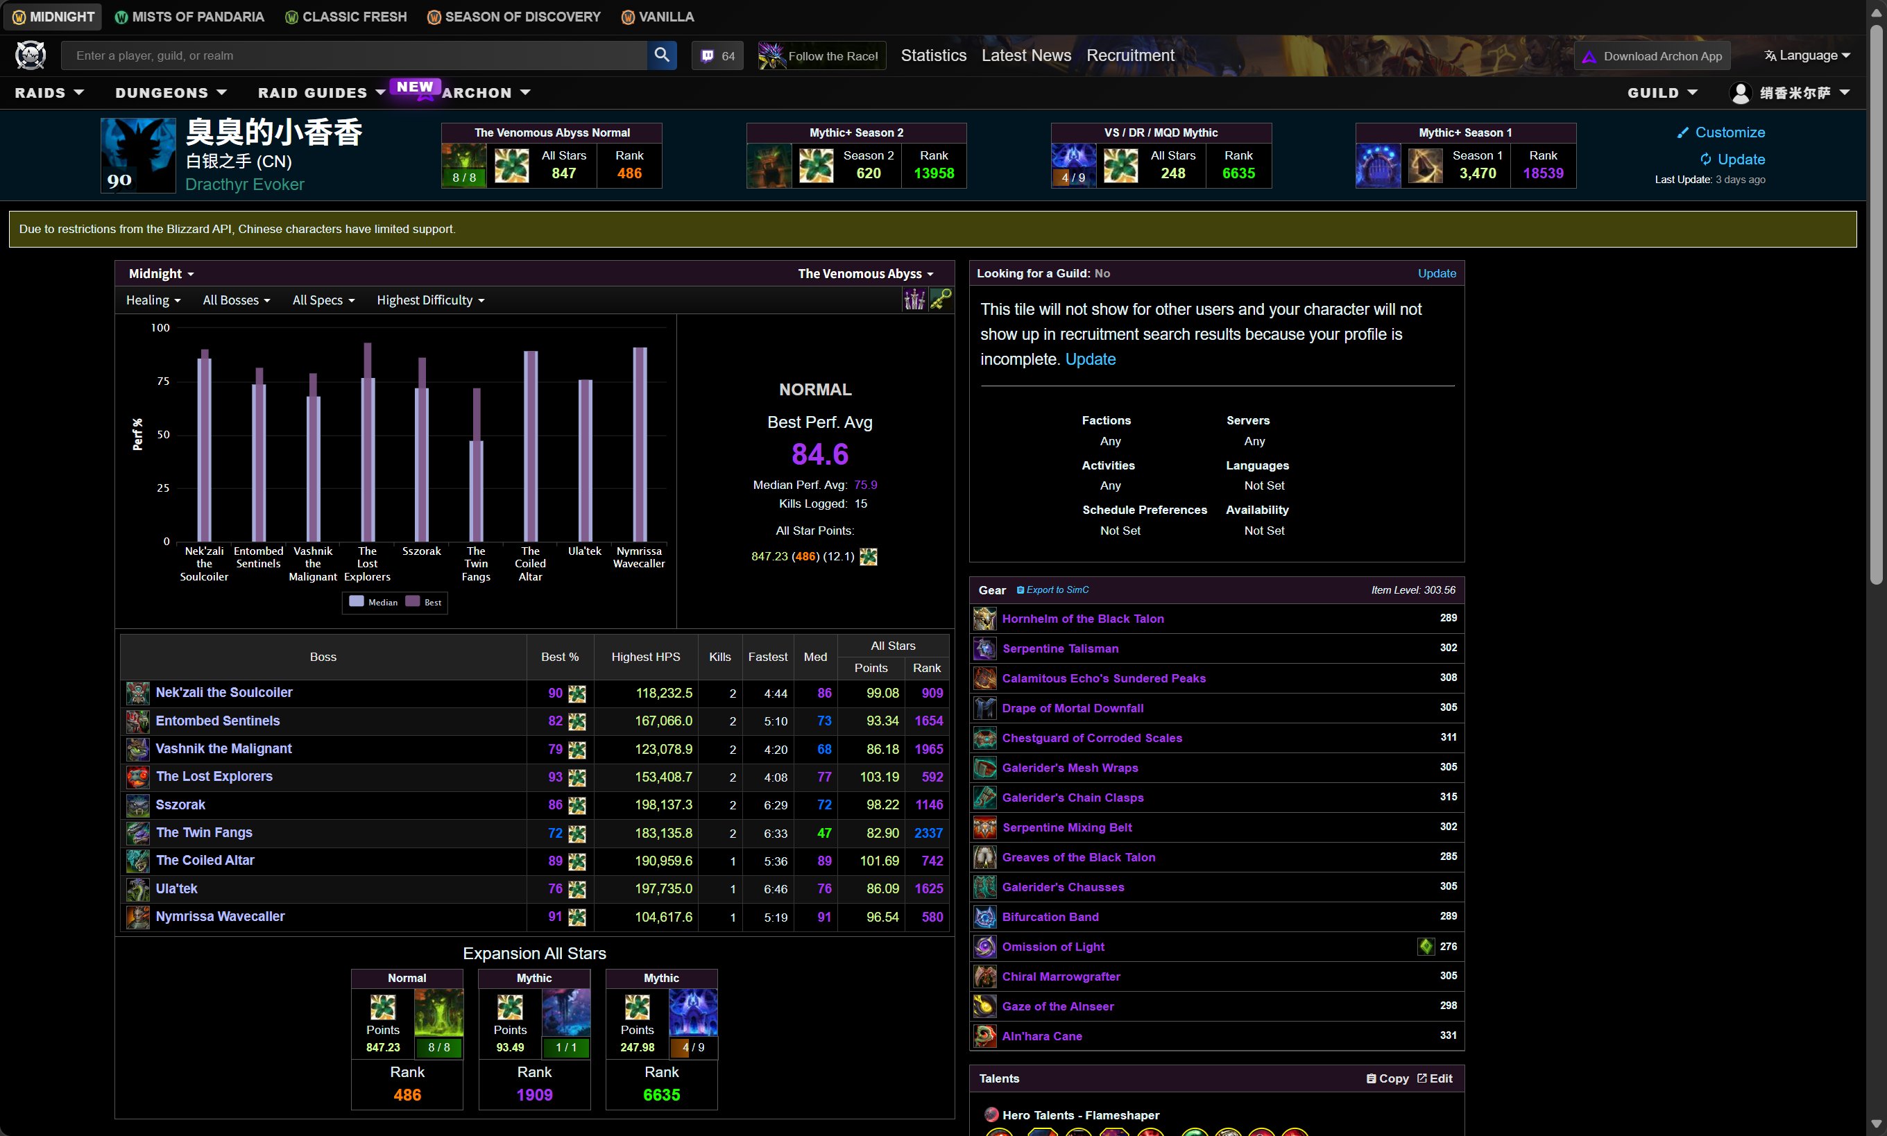Click the spec icon beside Nek'zali's 90 percent
The width and height of the screenshot is (1887, 1136).
(x=577, y=694)
